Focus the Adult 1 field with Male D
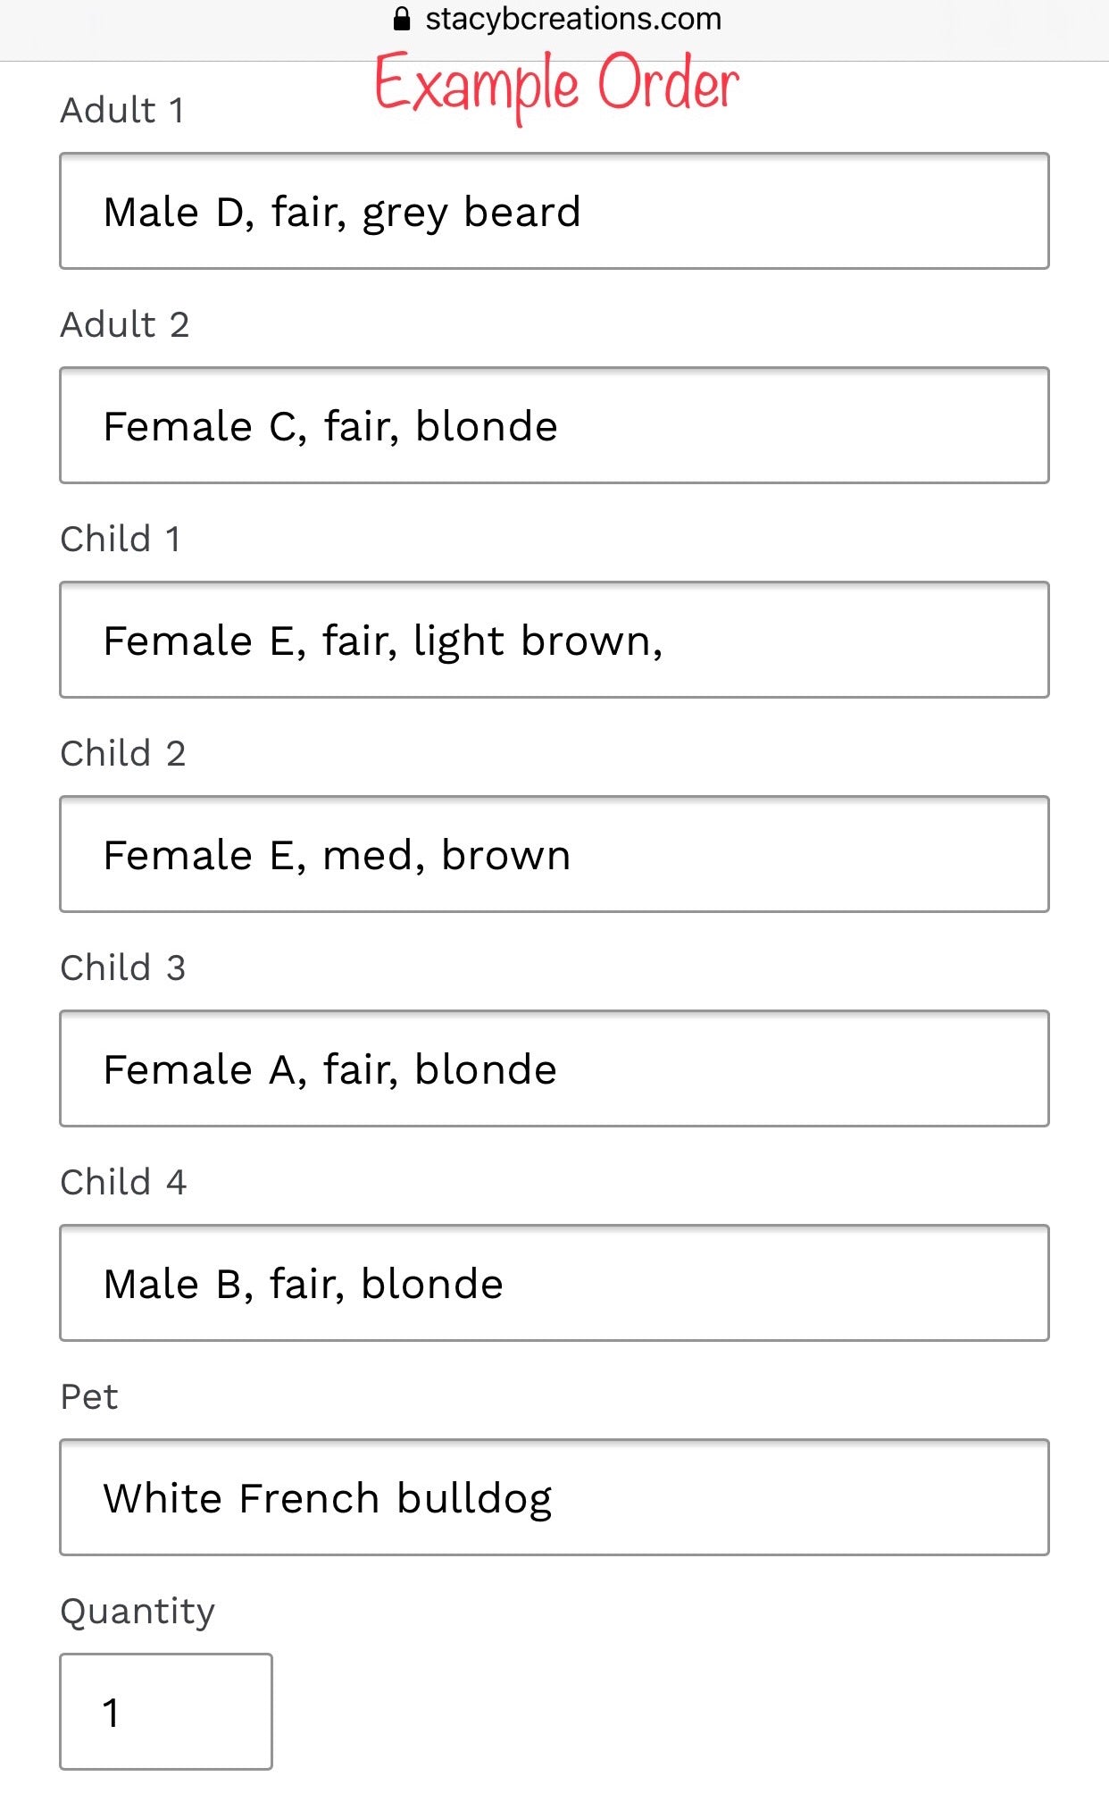 click(x=554, y=211)
